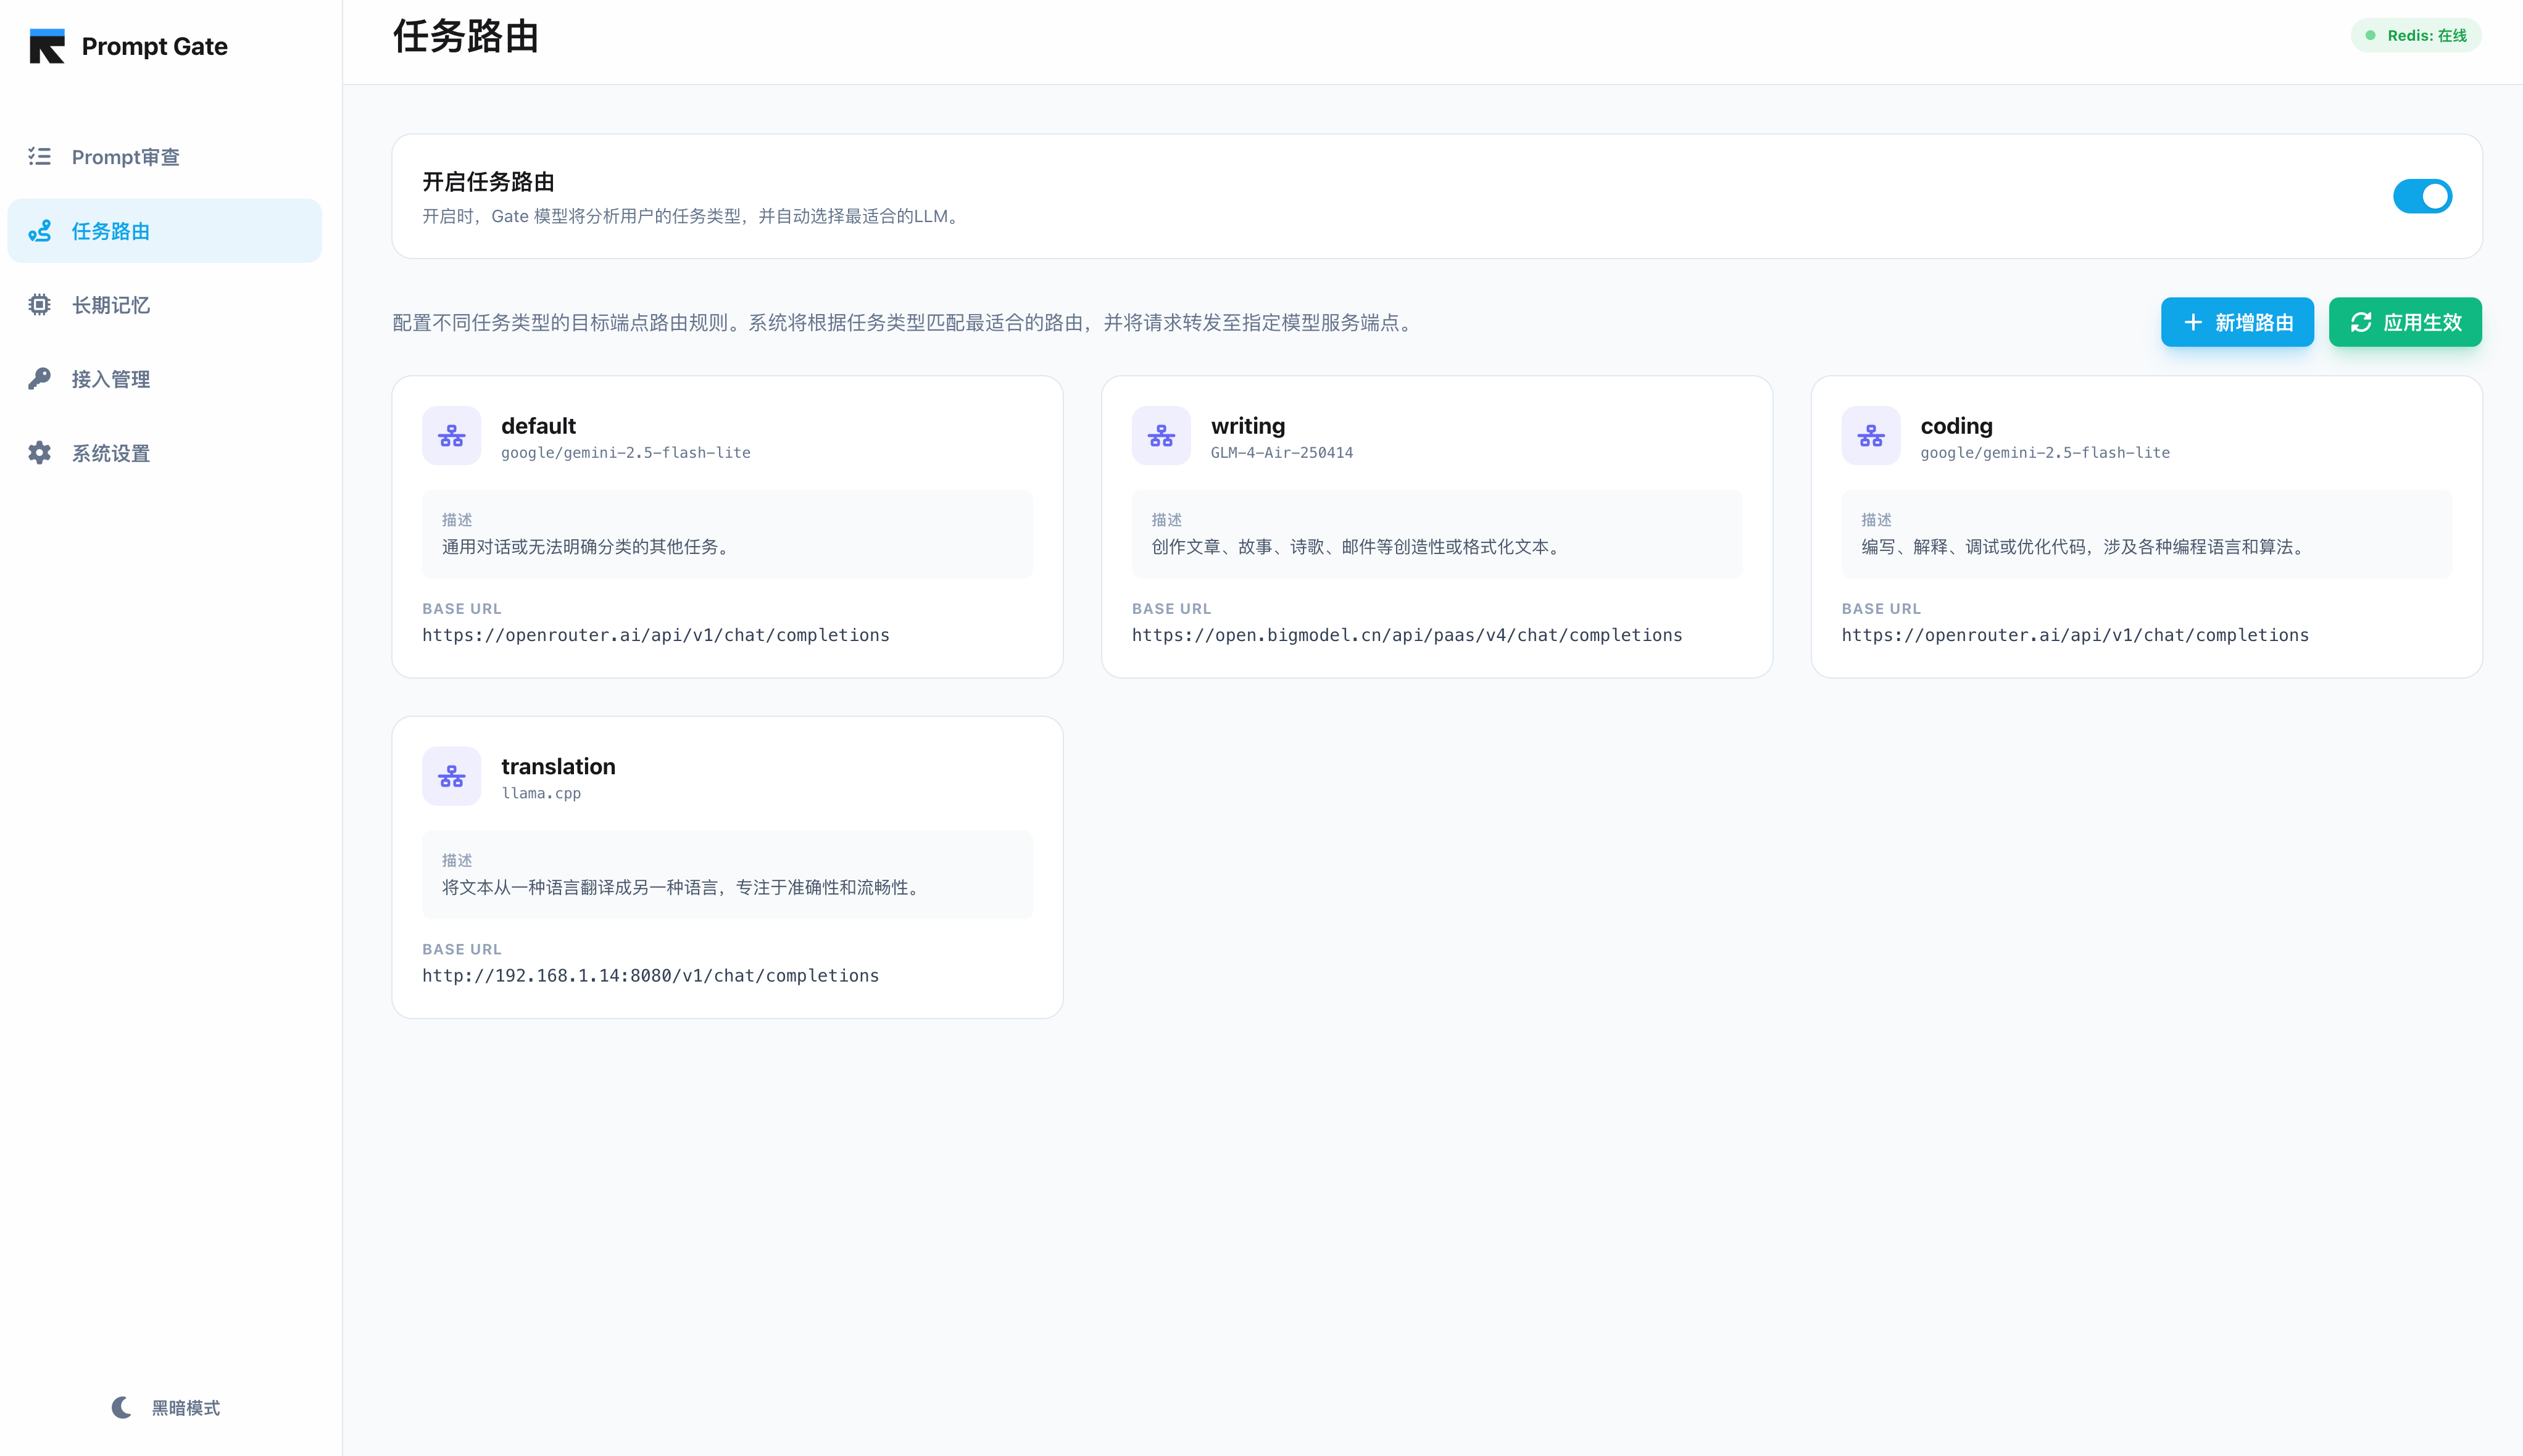Screen dimensions: 2523x1456
Task: Click the translation route network icon
Action: click(x=451, y=776)
